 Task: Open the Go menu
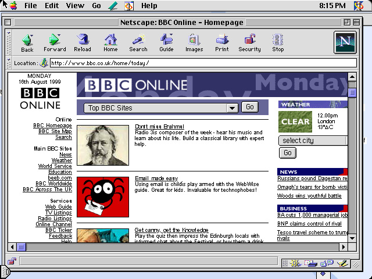click(96, 5)
